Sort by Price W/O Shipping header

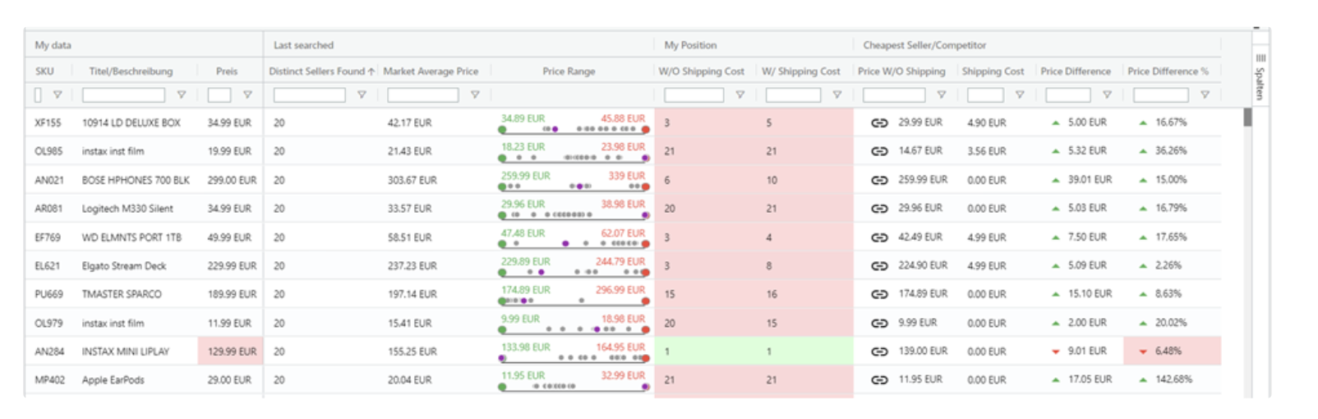[x=901, y=71]
